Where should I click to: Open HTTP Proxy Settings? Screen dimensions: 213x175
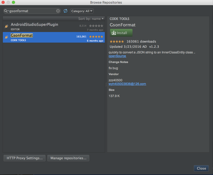24,158
